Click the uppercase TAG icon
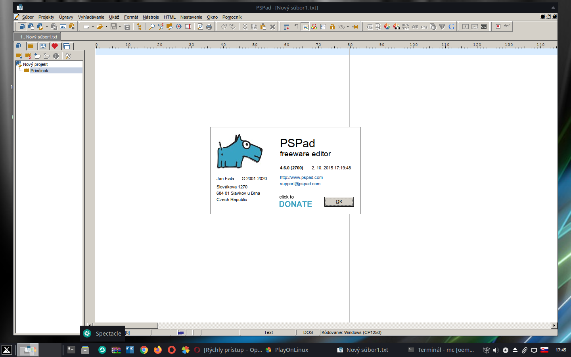 415,27
